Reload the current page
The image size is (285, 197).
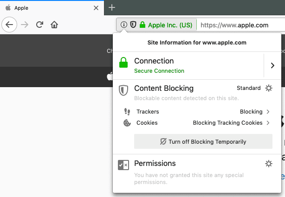click(x=39, y=25)
